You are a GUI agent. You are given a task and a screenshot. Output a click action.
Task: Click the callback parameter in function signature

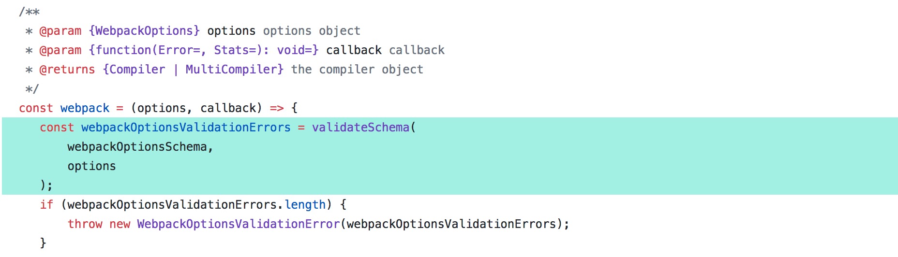point(228,108)
